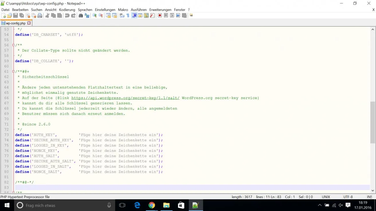Print the document with the printer icon
The height and width of the screenshot is (211, 376).
40,15
